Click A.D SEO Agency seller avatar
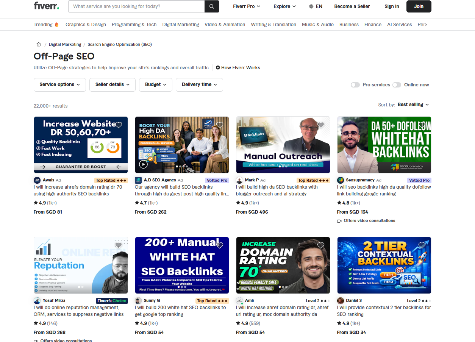Image resolution: width=475 pixels, height=342 pixels. point(138,180)
